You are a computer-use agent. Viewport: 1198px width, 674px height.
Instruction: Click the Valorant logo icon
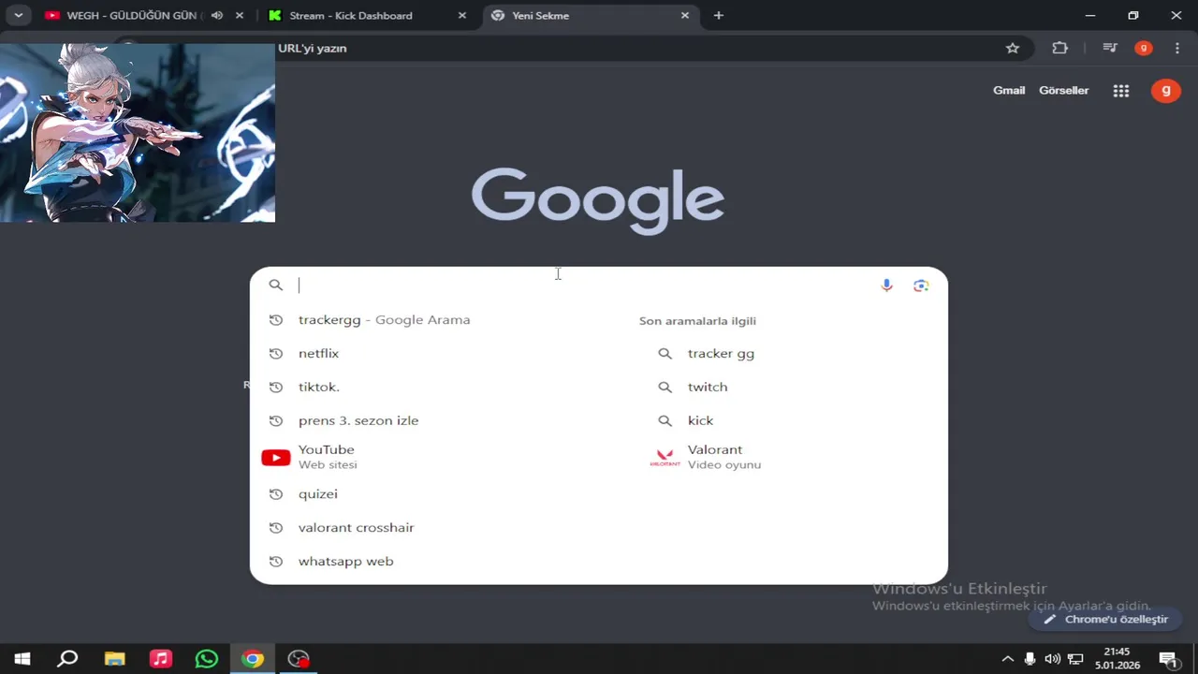pyautogui.click(x=665, y=458)
